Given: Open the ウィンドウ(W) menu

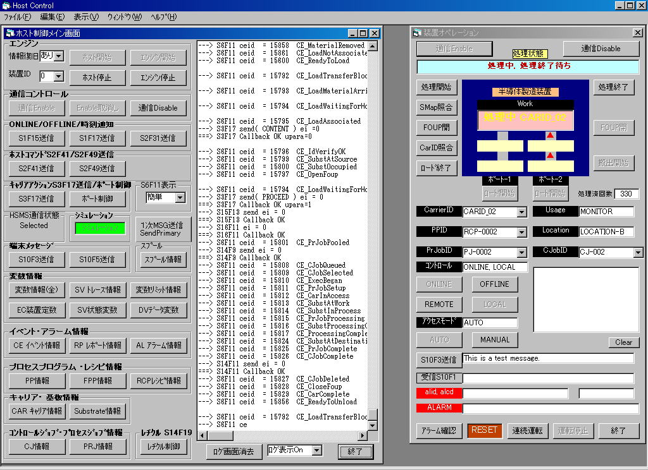Looking at the screenshot, I should click(x=124, y=17).
